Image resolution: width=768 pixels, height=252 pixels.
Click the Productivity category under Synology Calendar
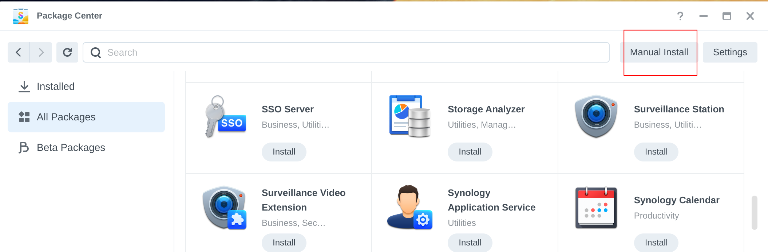pyautogui.click(x=656, y=216)
